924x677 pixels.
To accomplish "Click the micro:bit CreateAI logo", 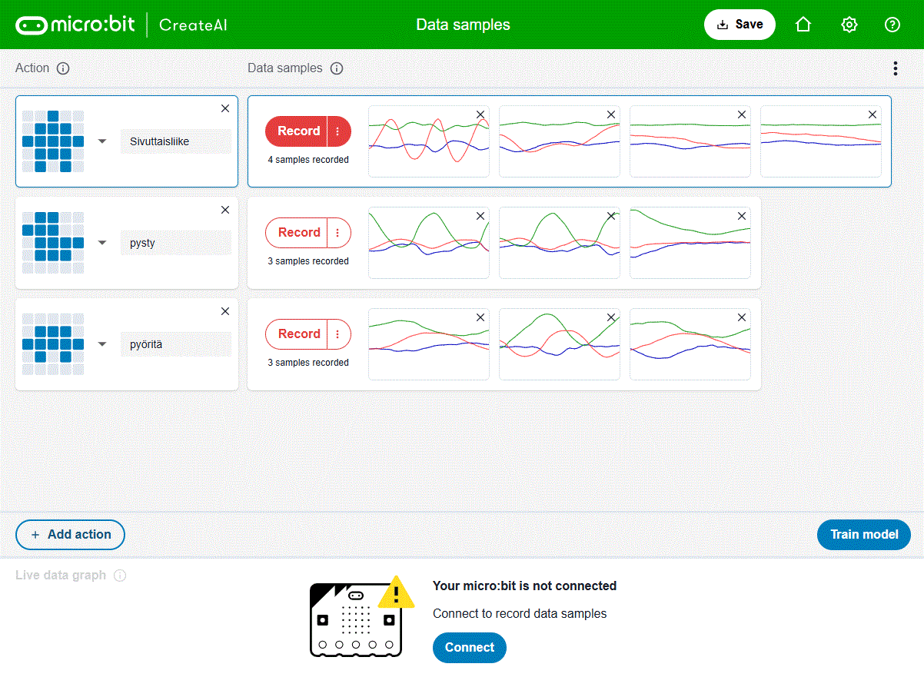I will click(121, 25).
